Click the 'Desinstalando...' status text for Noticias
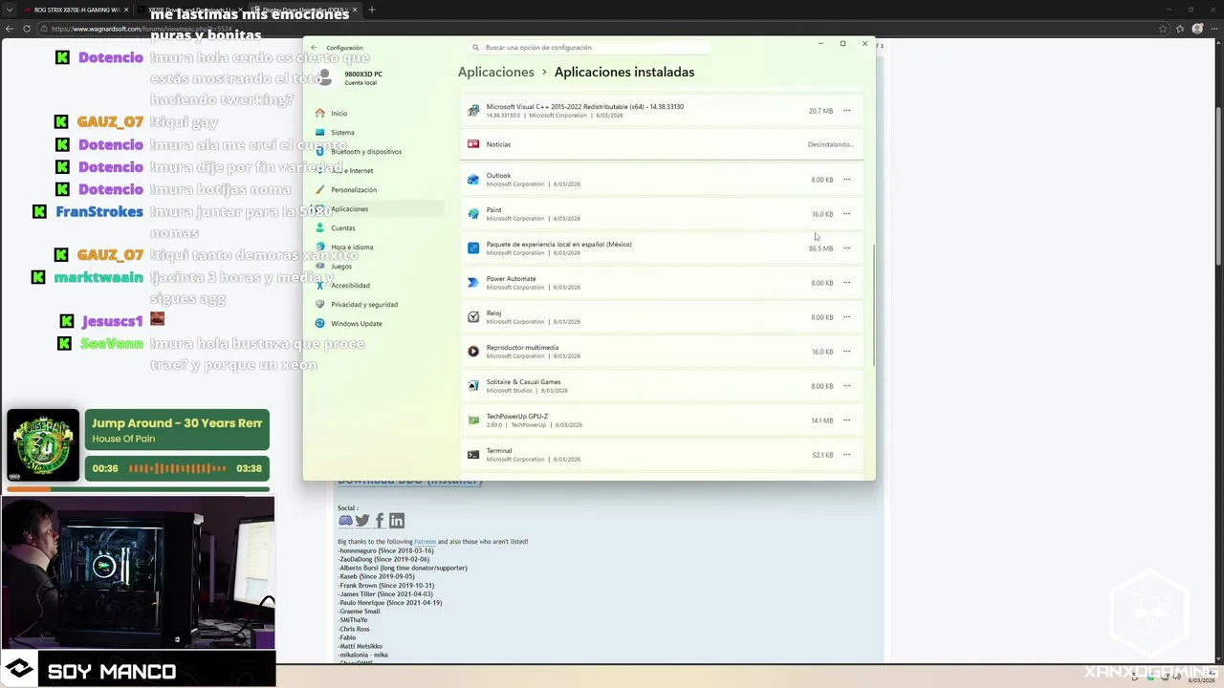 point(830,144)
